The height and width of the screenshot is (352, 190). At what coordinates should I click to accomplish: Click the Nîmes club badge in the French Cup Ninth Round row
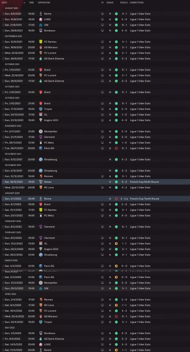coord(41,182)
